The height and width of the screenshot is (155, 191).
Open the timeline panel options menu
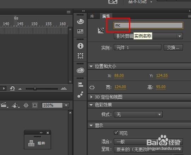point(69,12)
